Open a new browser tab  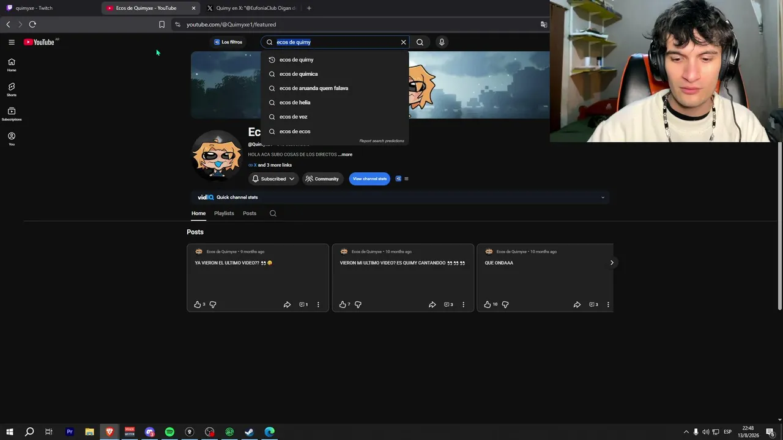pyautogui.click(x=309, y=8)
